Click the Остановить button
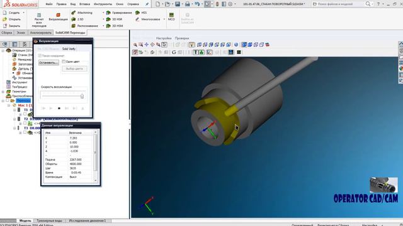The width and height of the screenshot is (403, 226). pos(48,63)
